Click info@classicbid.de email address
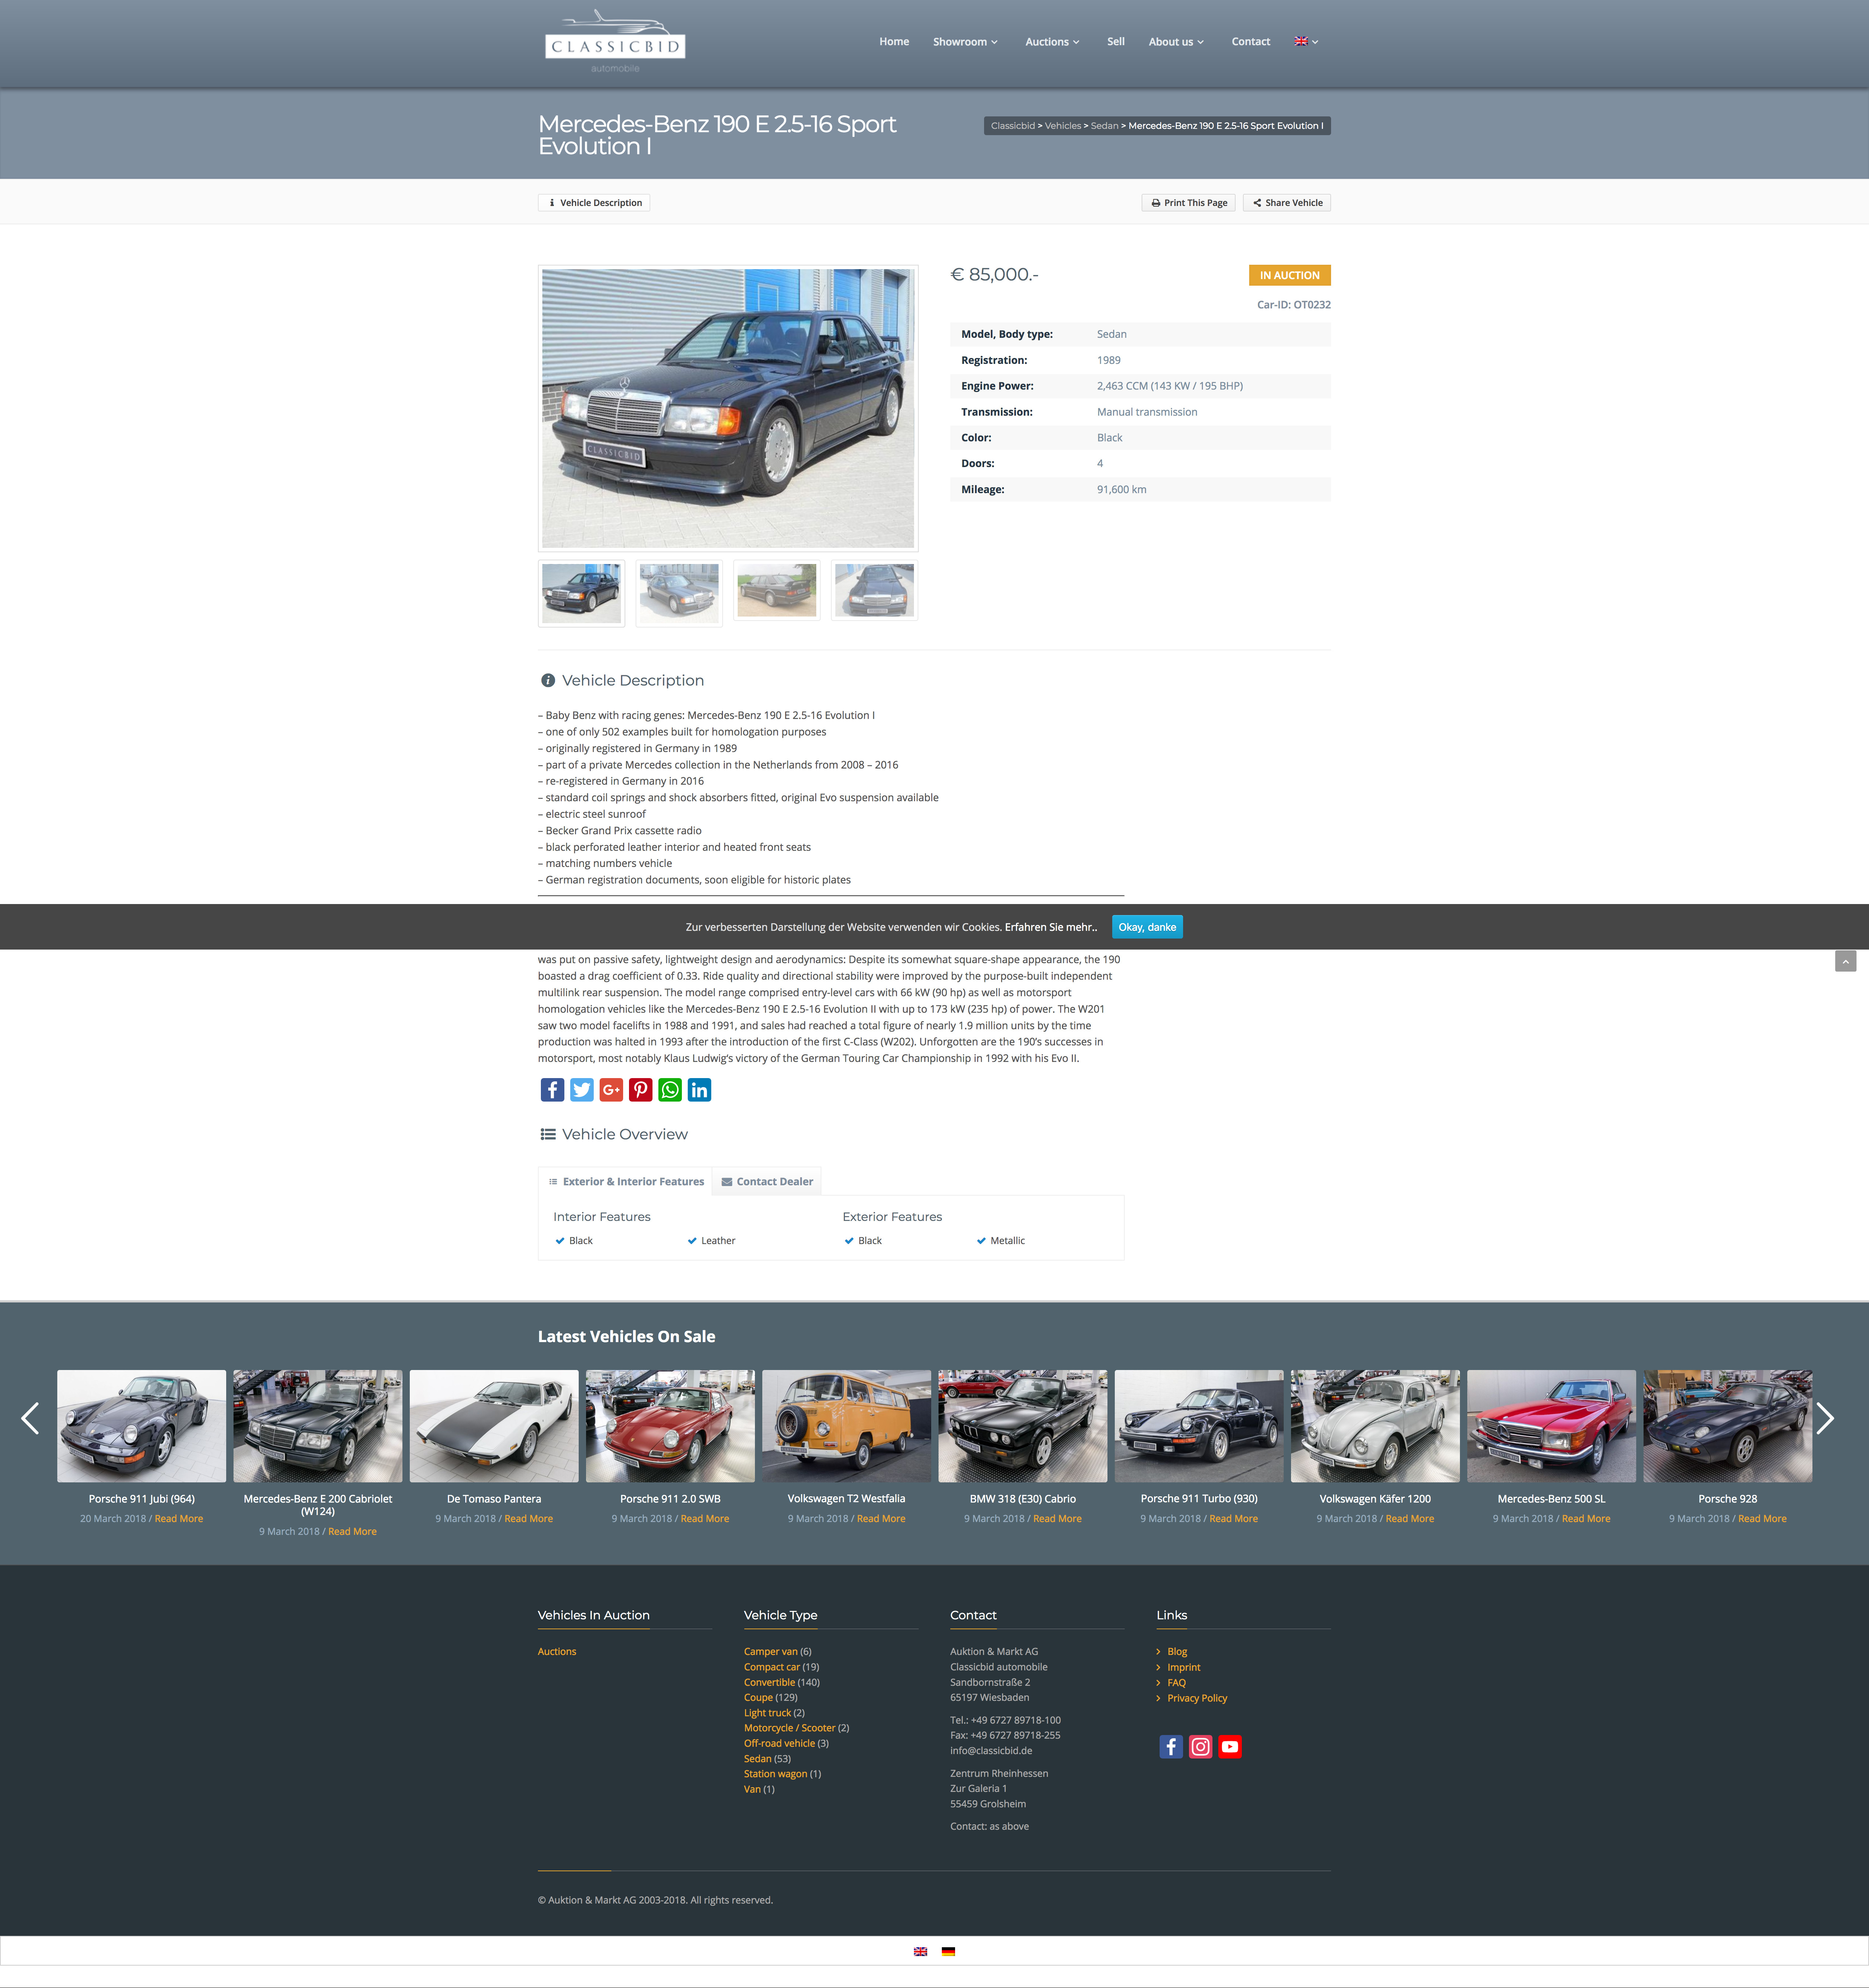Viewport: 1869px width, 1988px height. (991, 1751)
